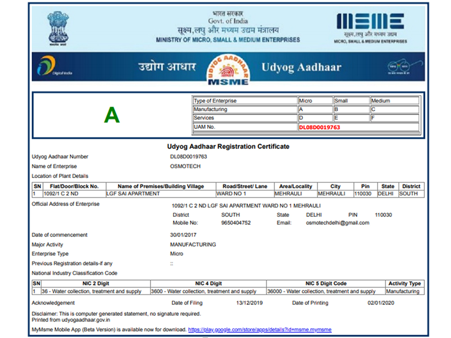Screen dimensions: 451x338
Task: Click the Disclaimer statement line
Action: pos(116,314)
